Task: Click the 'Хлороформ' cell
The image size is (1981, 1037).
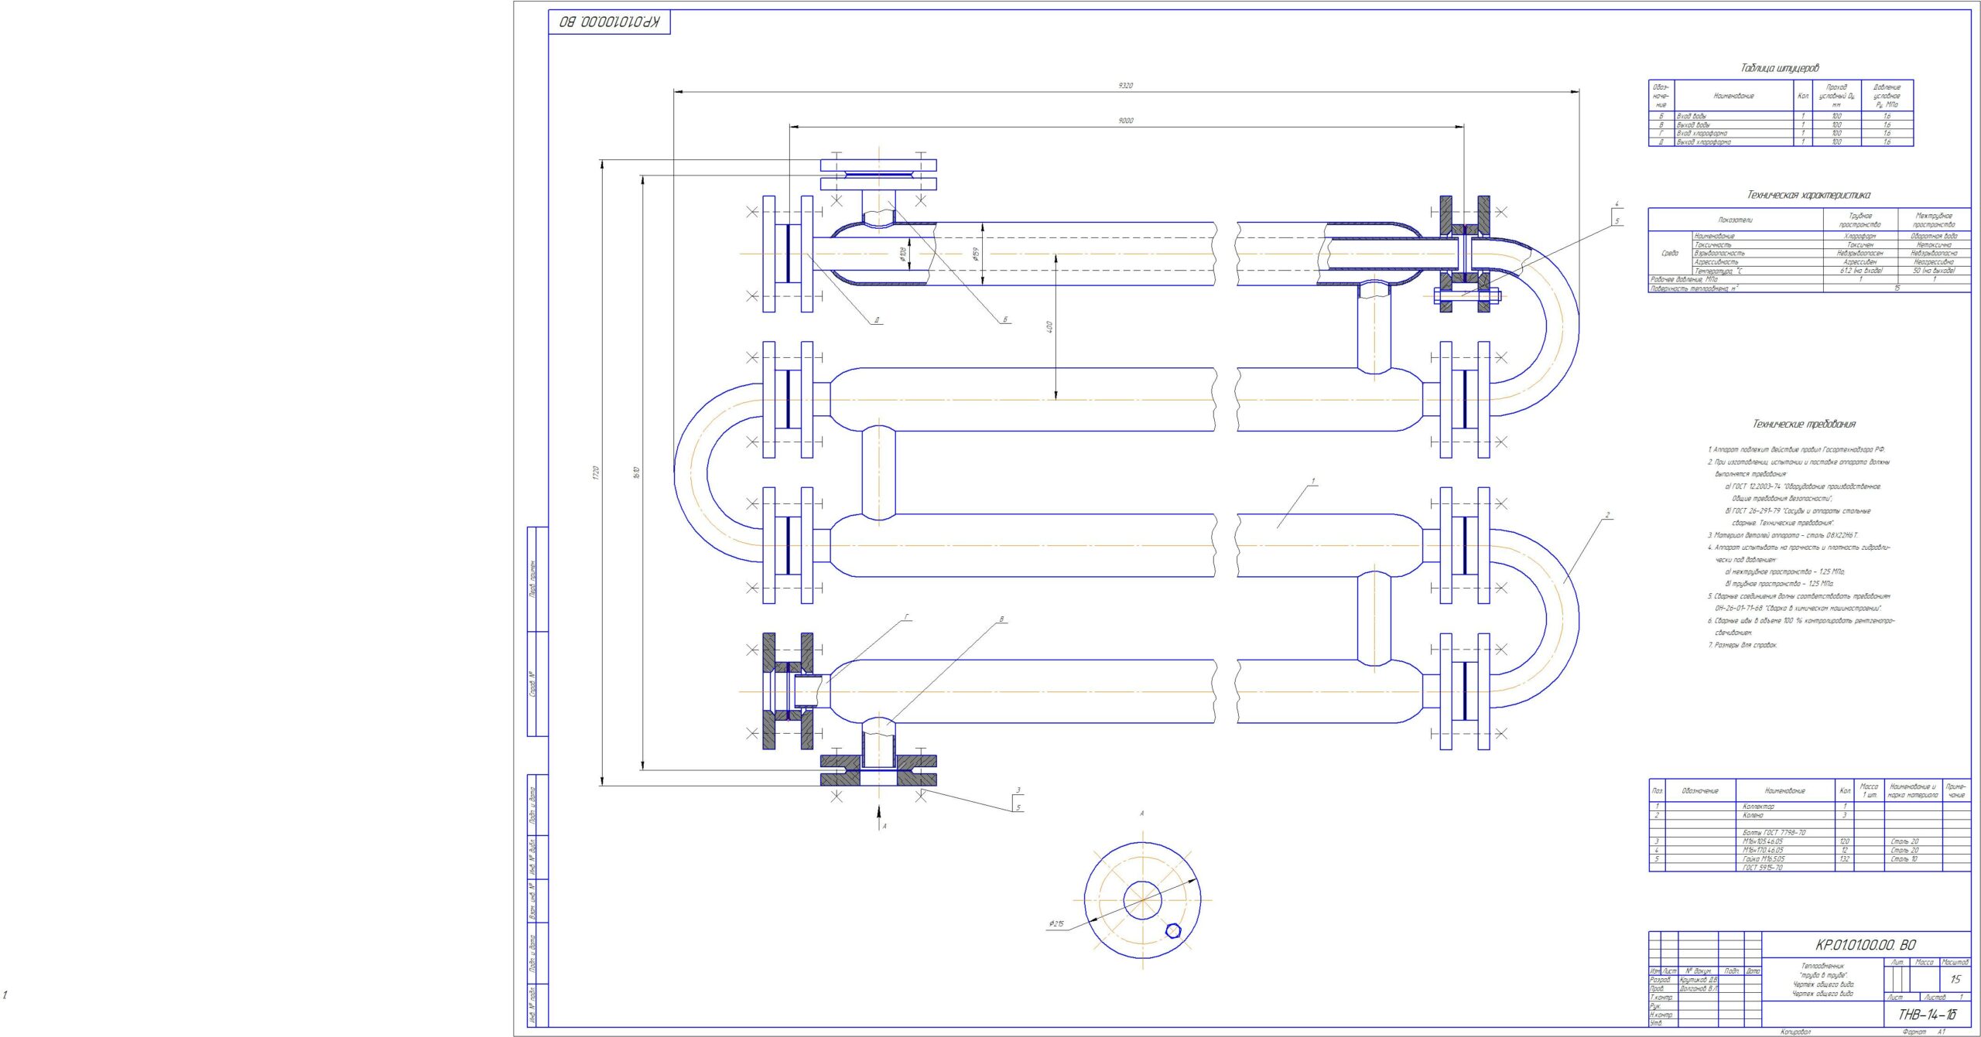Action: pyautogui.click(x=1860, y=236)
